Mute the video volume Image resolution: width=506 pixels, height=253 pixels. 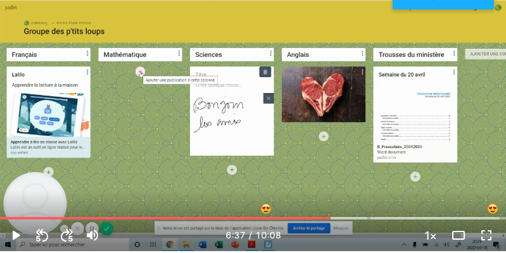[x=92, y=235]
